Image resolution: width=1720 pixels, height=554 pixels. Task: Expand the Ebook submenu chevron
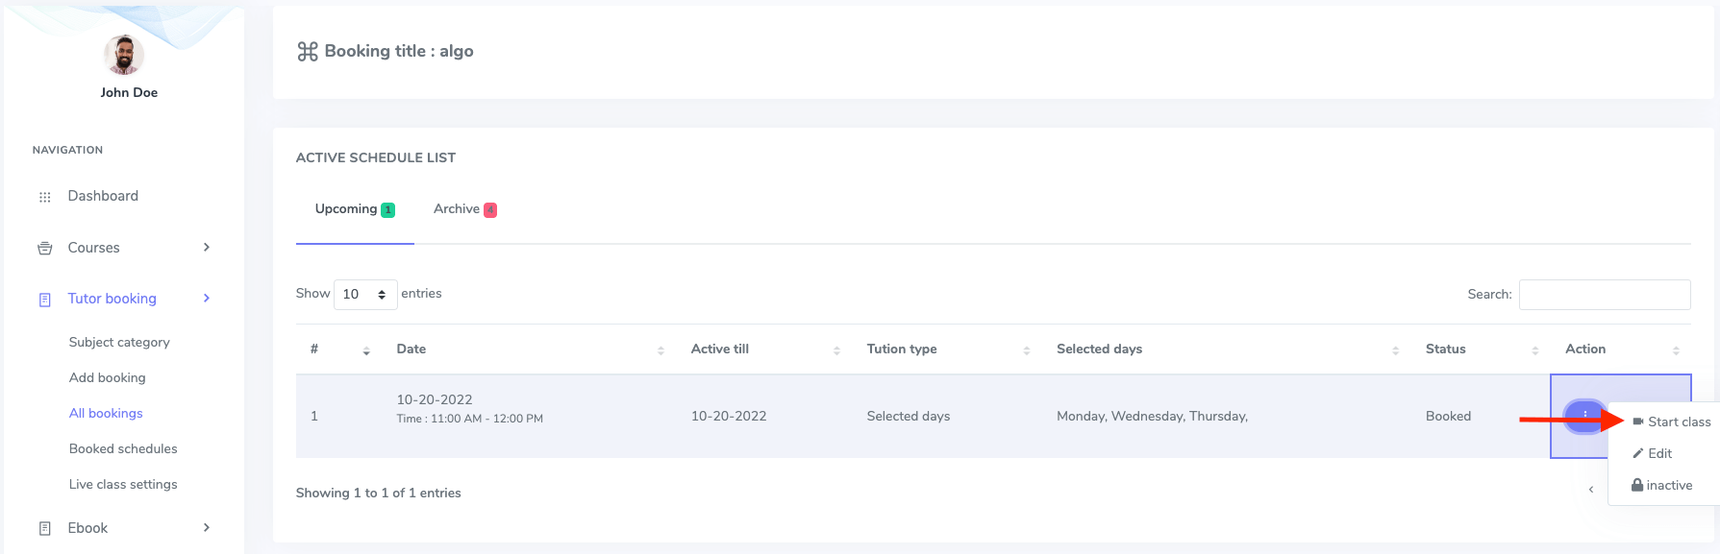tap(207, 527)
